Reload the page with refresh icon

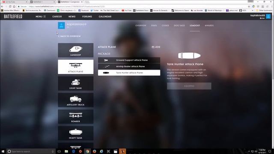10,6
